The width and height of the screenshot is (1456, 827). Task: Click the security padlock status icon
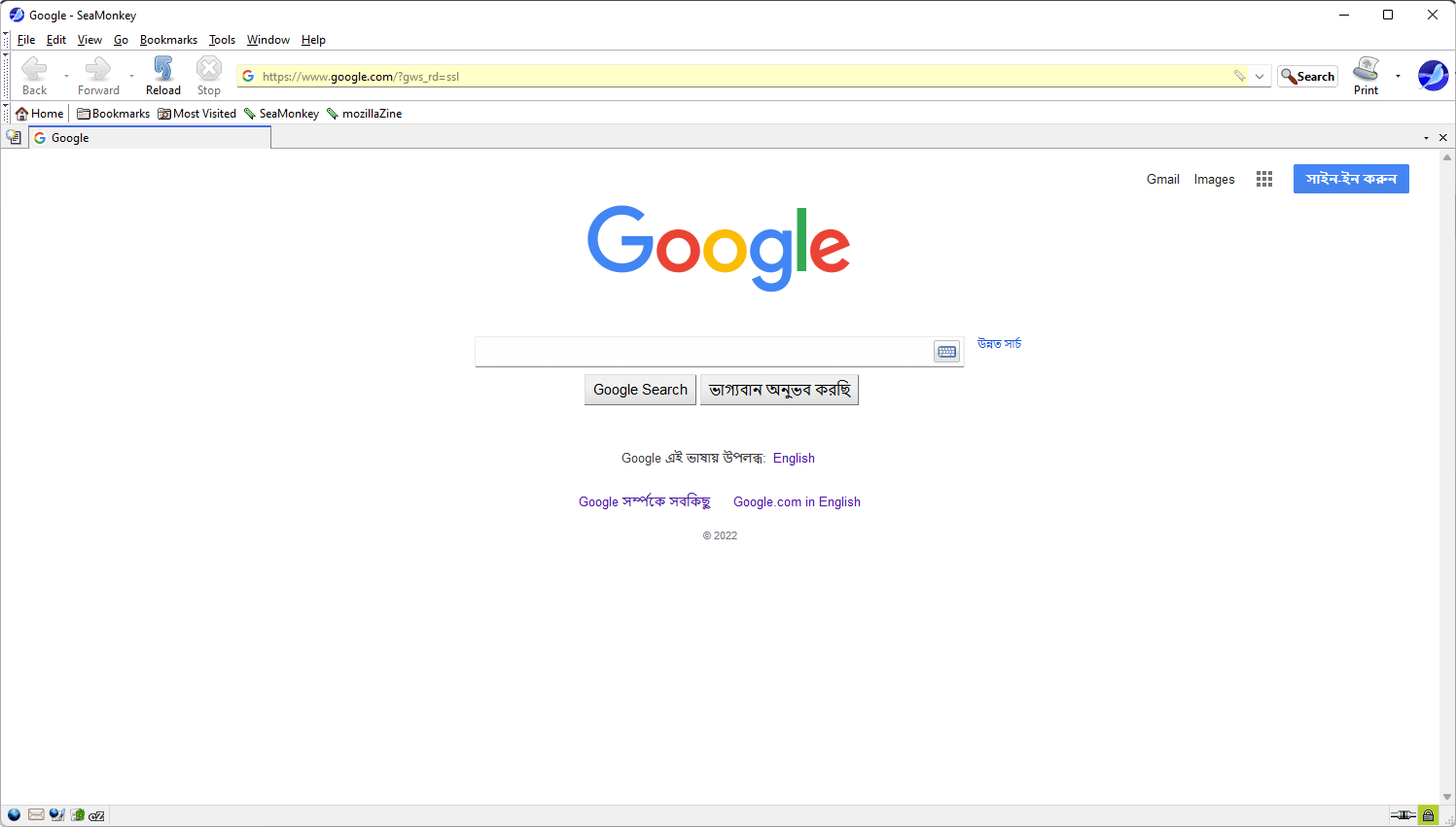(x=1428, y=815)
